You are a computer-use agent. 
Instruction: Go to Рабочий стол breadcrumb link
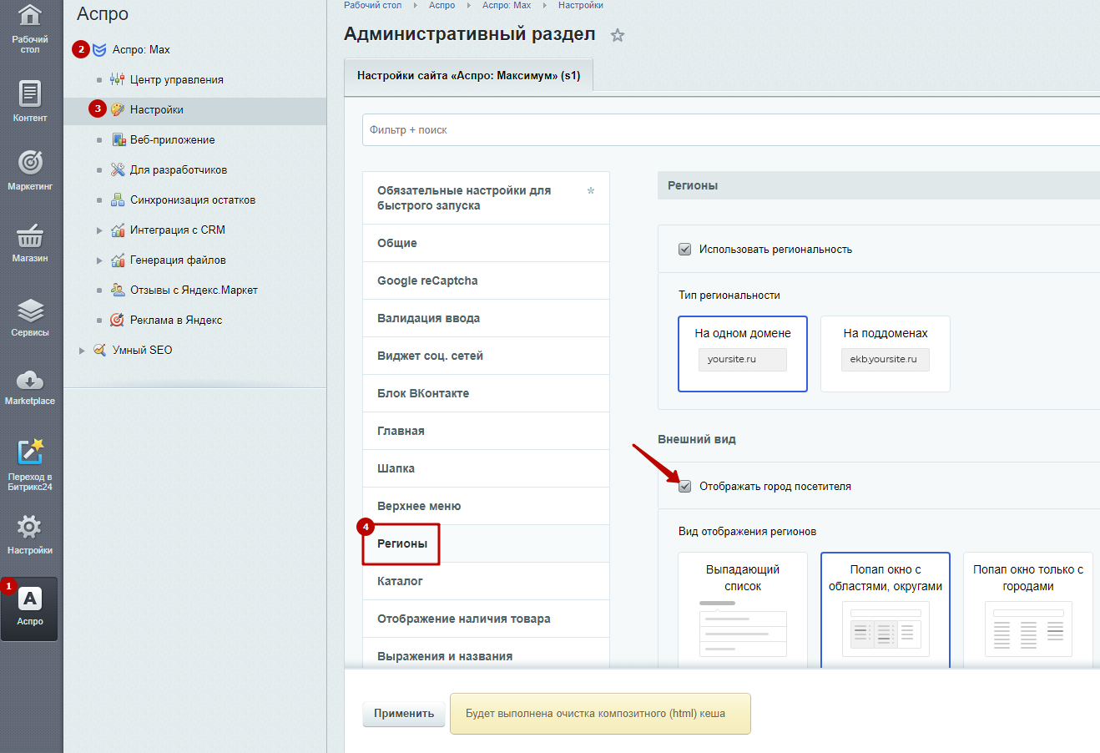point(372,5)
